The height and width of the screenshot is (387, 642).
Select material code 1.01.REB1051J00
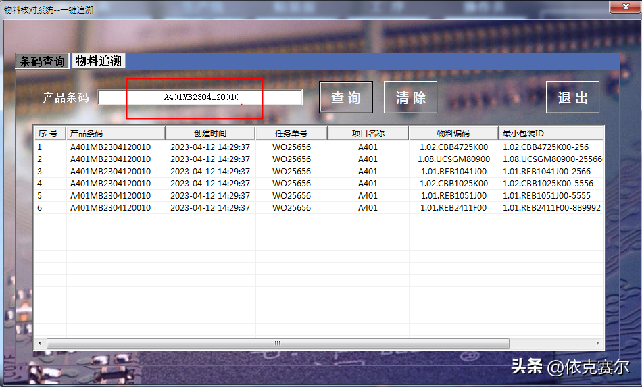[x=453, y=196]
